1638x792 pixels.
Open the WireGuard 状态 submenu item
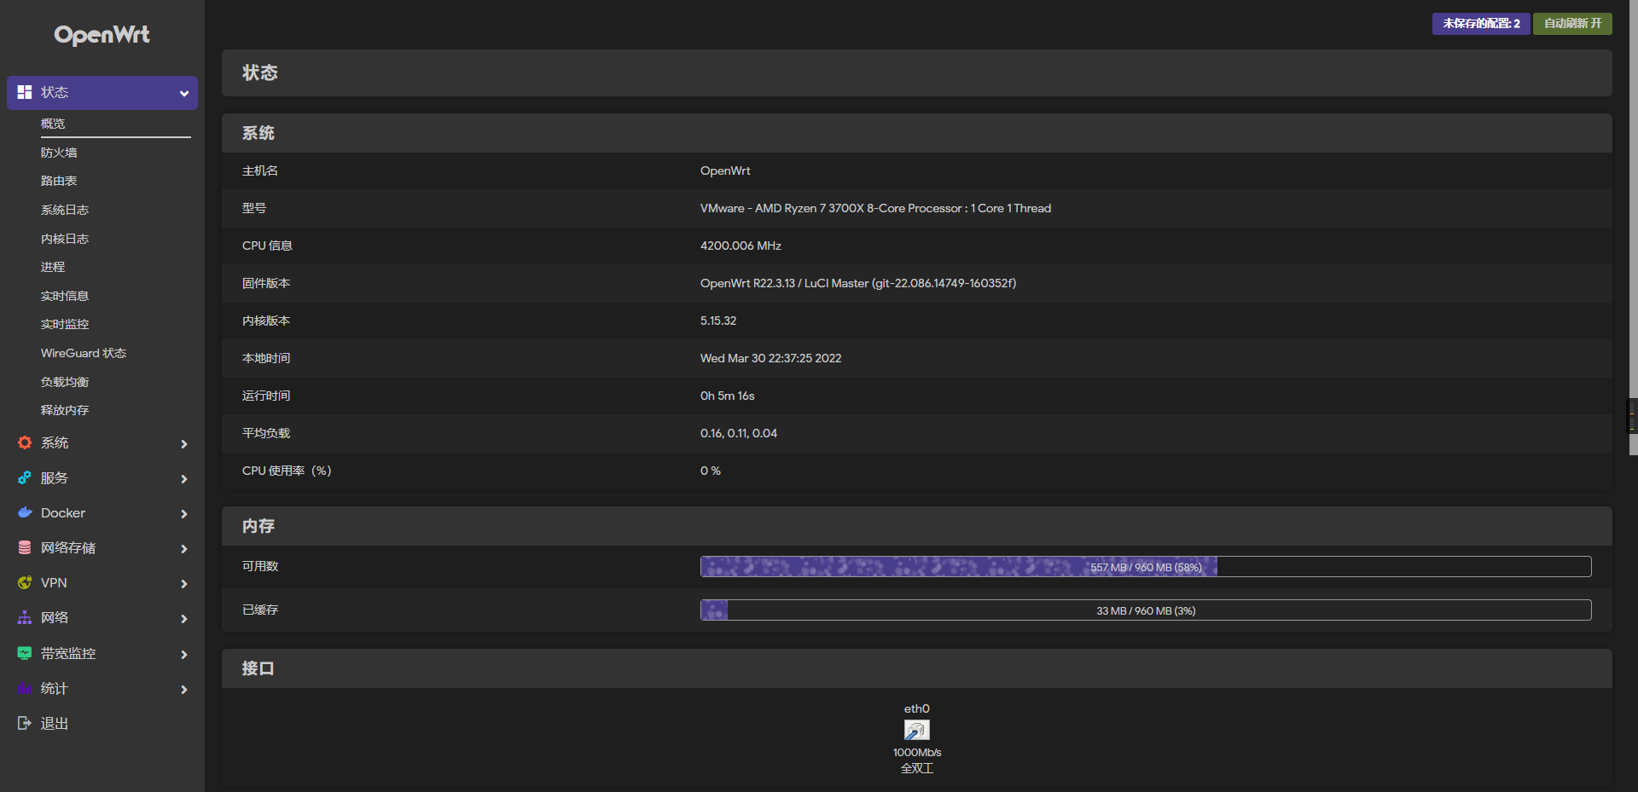click(84, 353)
